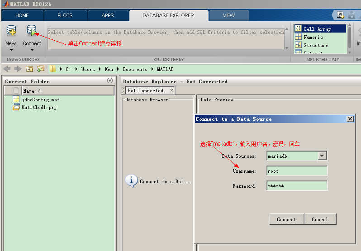Switch to the HOME tab

pos(22,15)
